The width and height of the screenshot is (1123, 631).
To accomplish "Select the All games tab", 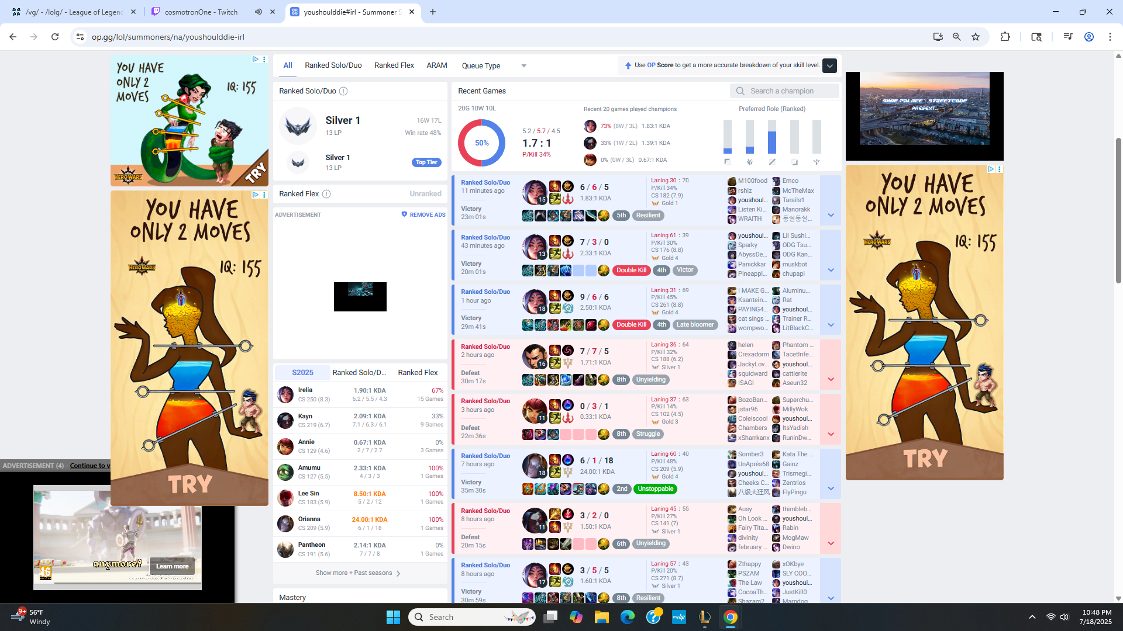I will pyautogui.click(x=288, y=65).
